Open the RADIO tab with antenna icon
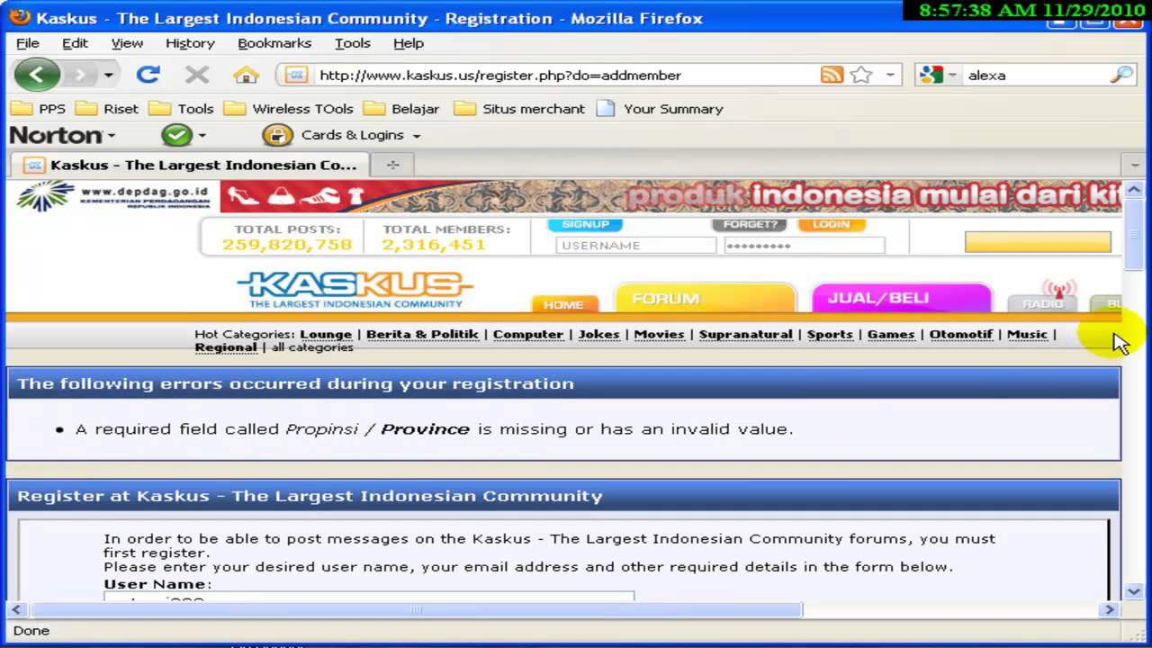The height and width of the screenshot is (648, 1152). point(1042,297)
